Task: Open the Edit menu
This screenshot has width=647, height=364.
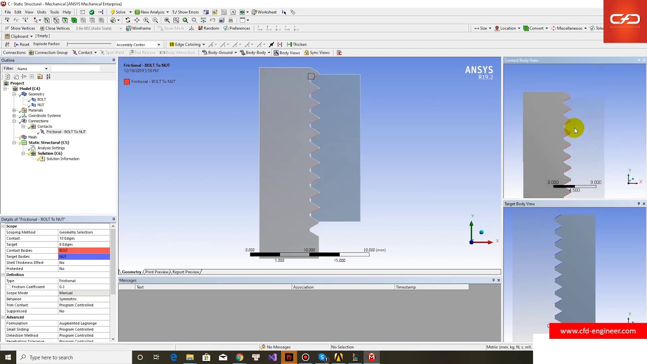Action: tap(18, 12)
